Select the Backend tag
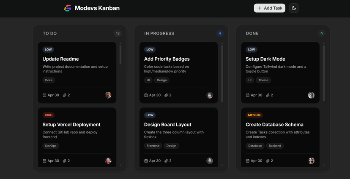This screenshot has height=179, width=350. pyautogui.click(x=275, y=146)
